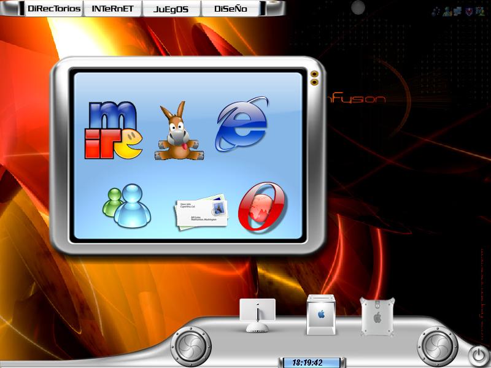Open the INTeRnET menu tab
This screenshot has width=491, height=368.
[x=112, y=9]
